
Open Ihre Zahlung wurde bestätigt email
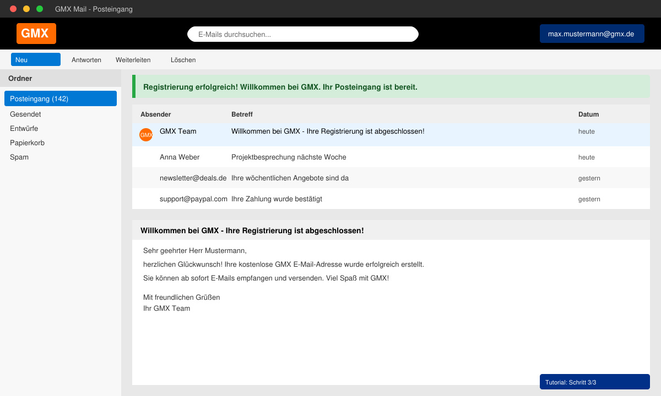277,199
